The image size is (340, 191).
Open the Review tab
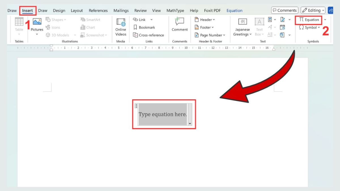point(141,10)
